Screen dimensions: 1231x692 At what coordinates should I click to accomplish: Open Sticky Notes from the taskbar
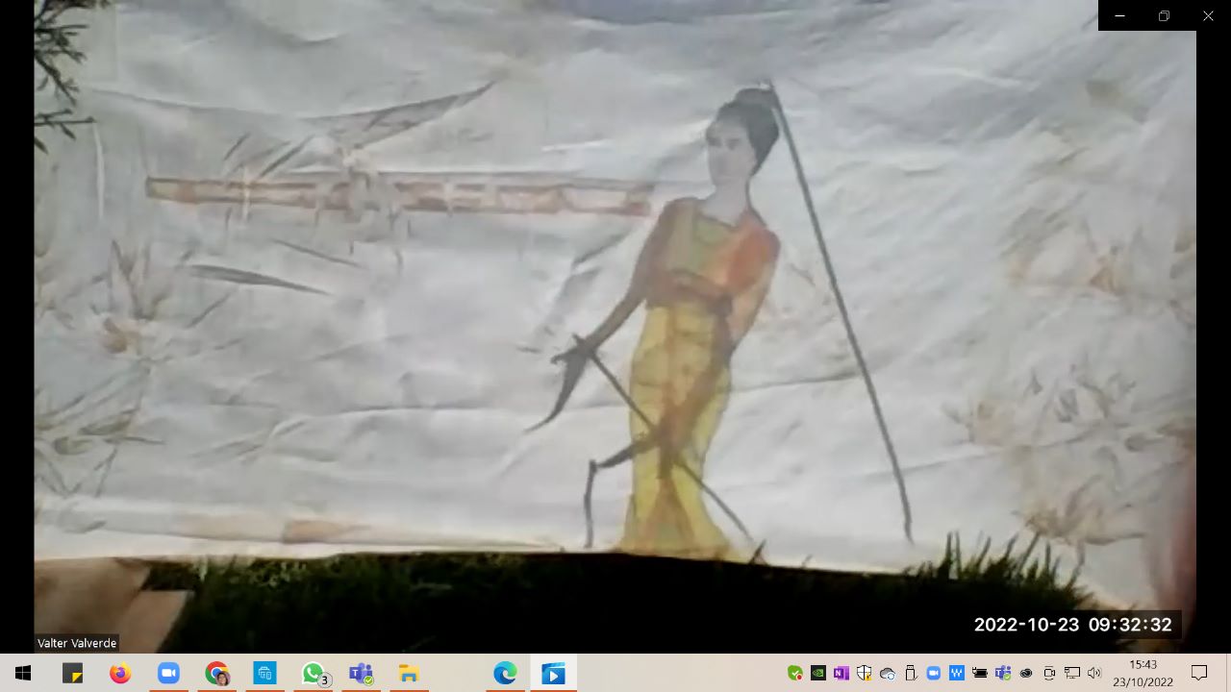tap(72, 673)
